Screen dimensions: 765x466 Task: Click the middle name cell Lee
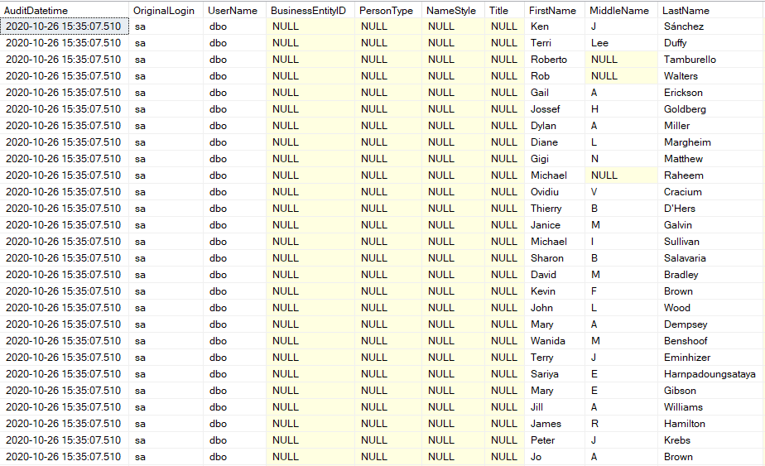[x=599, y=43]
